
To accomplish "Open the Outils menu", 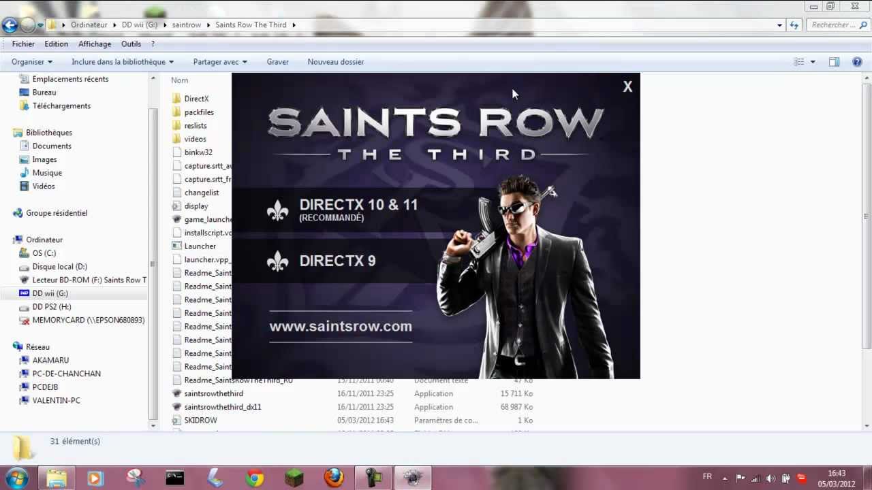I will click(131, 44).
